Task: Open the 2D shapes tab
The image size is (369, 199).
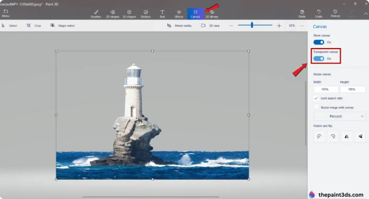Action: point(112,14)
